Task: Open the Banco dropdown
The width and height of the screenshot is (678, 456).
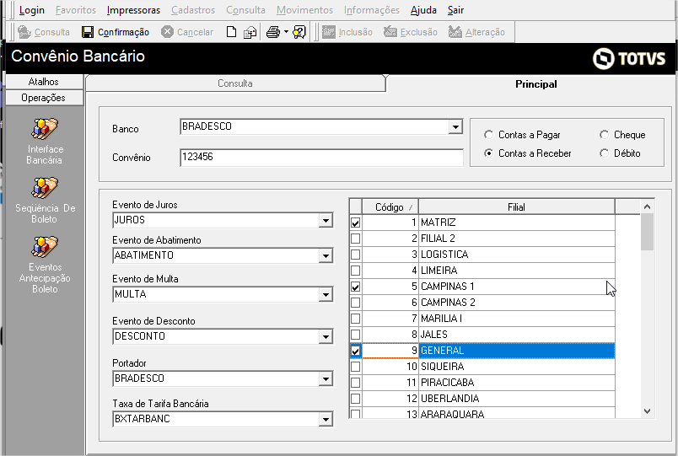Action: (455, 126)
